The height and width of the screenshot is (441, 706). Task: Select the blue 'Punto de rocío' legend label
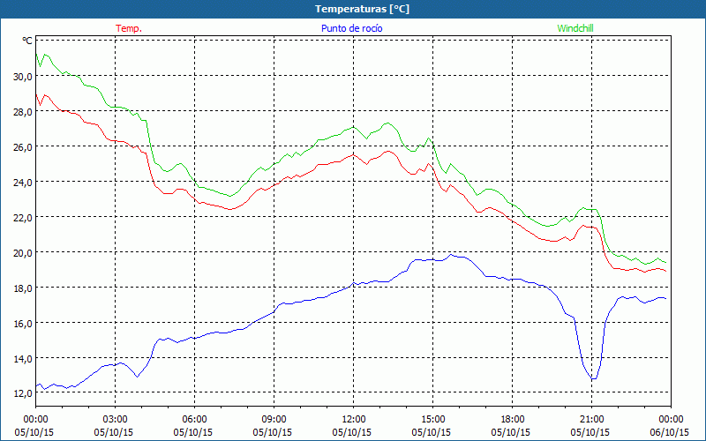(351, 28)
